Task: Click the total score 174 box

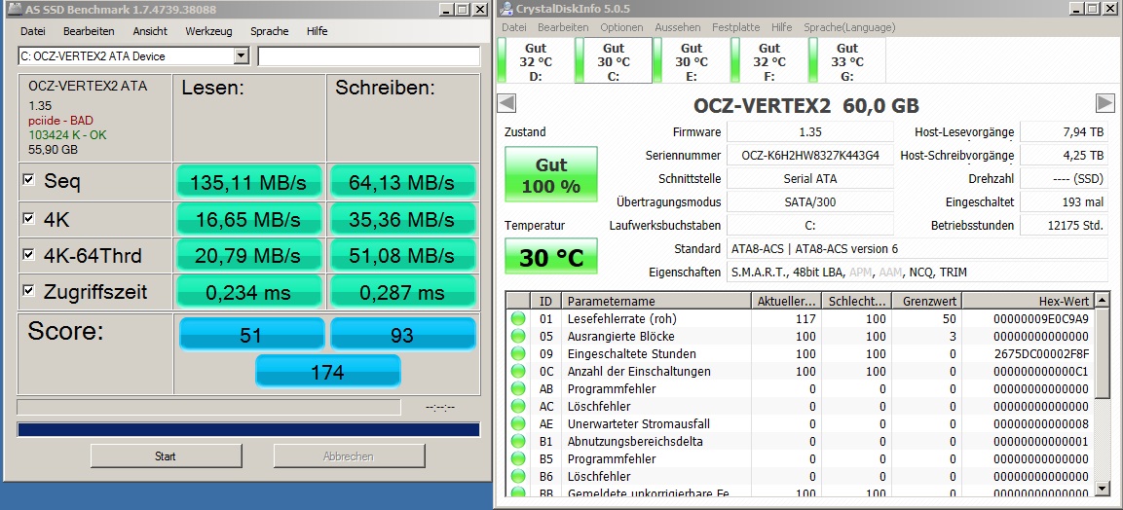Action: pos(327,371)
